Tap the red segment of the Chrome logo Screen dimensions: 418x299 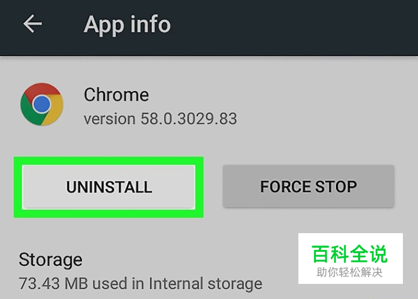click(x=41, y=89)
